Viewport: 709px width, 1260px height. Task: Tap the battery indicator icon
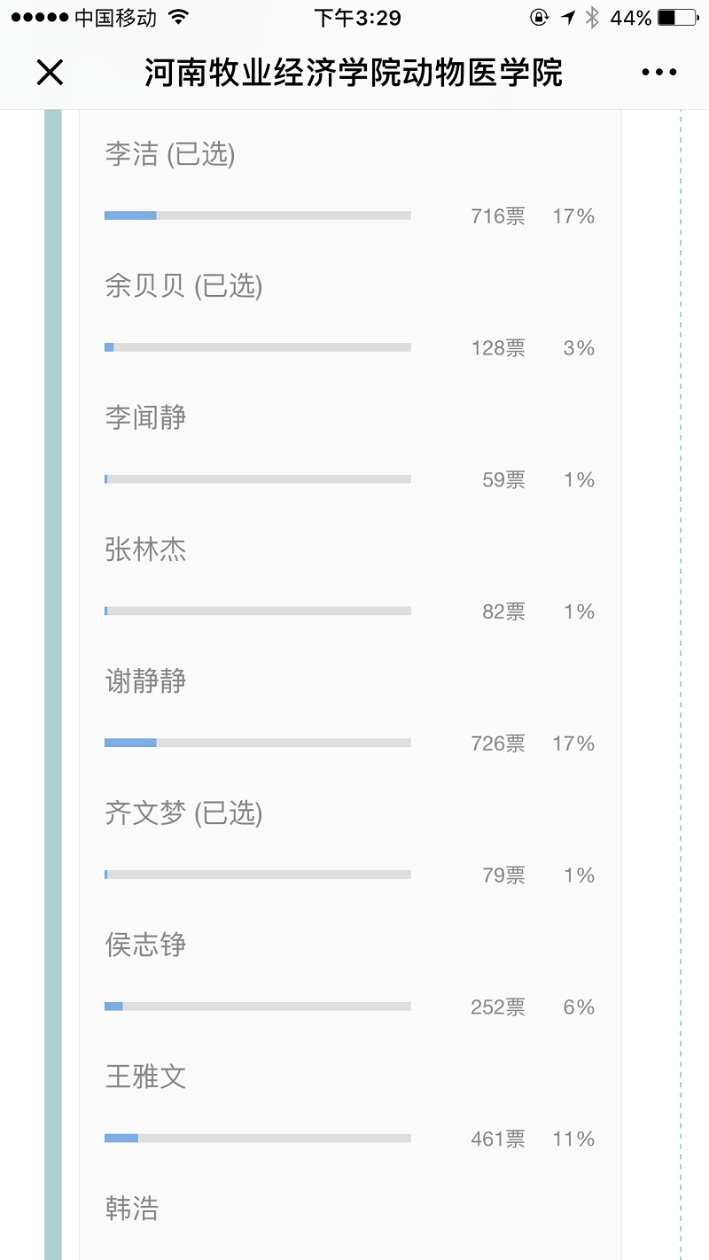click(679, 18)
